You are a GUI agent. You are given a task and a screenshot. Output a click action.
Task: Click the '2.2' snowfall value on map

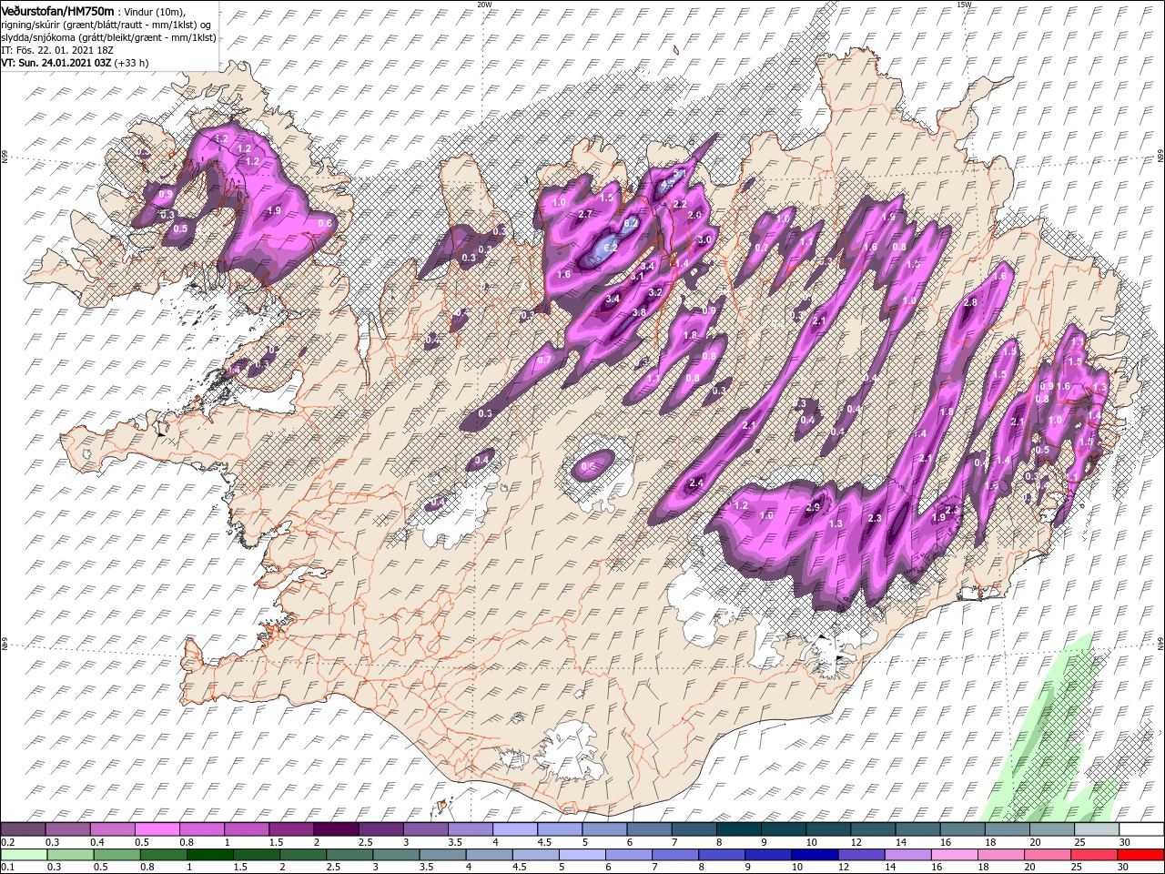point(679,205)
